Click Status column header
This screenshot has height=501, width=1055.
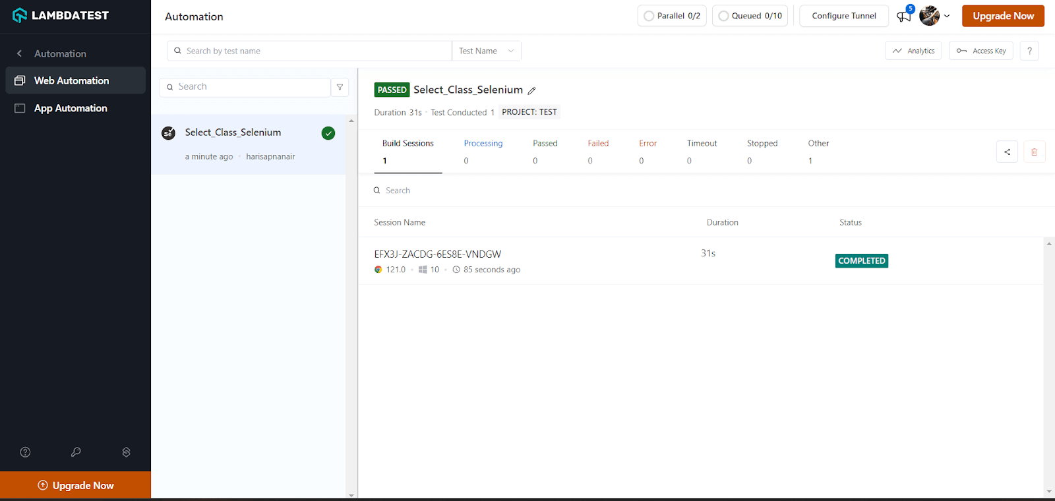tap(851, 223)
